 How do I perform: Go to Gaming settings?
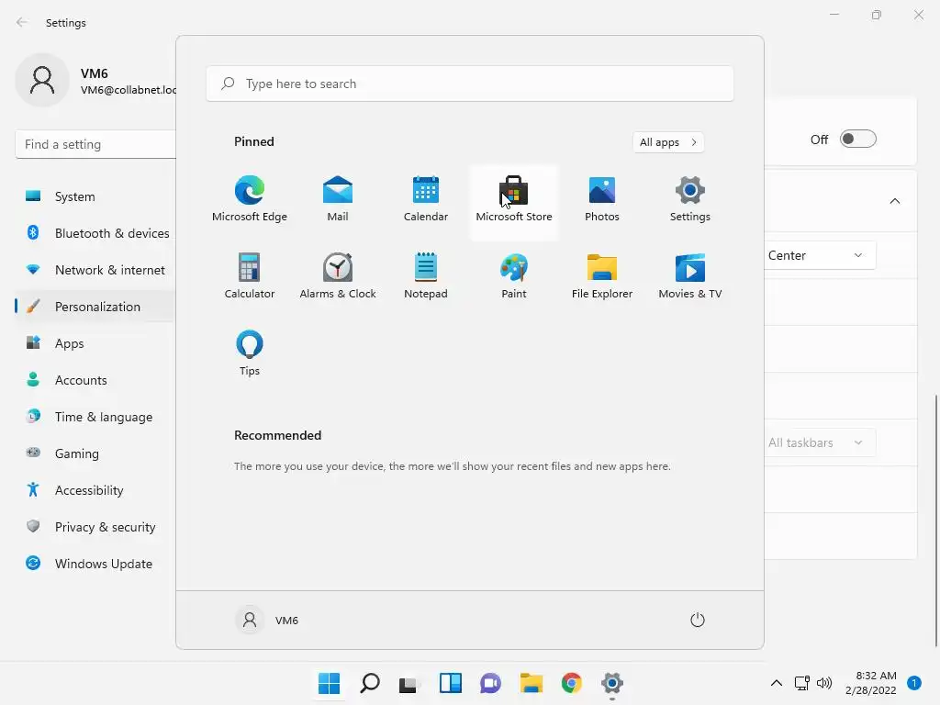pos(95,453)
